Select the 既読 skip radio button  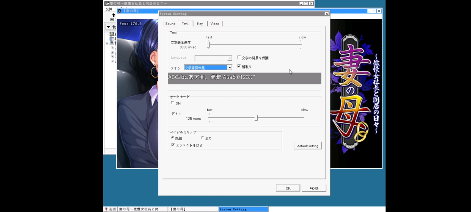pyautogui.click(x=172, y=138)
